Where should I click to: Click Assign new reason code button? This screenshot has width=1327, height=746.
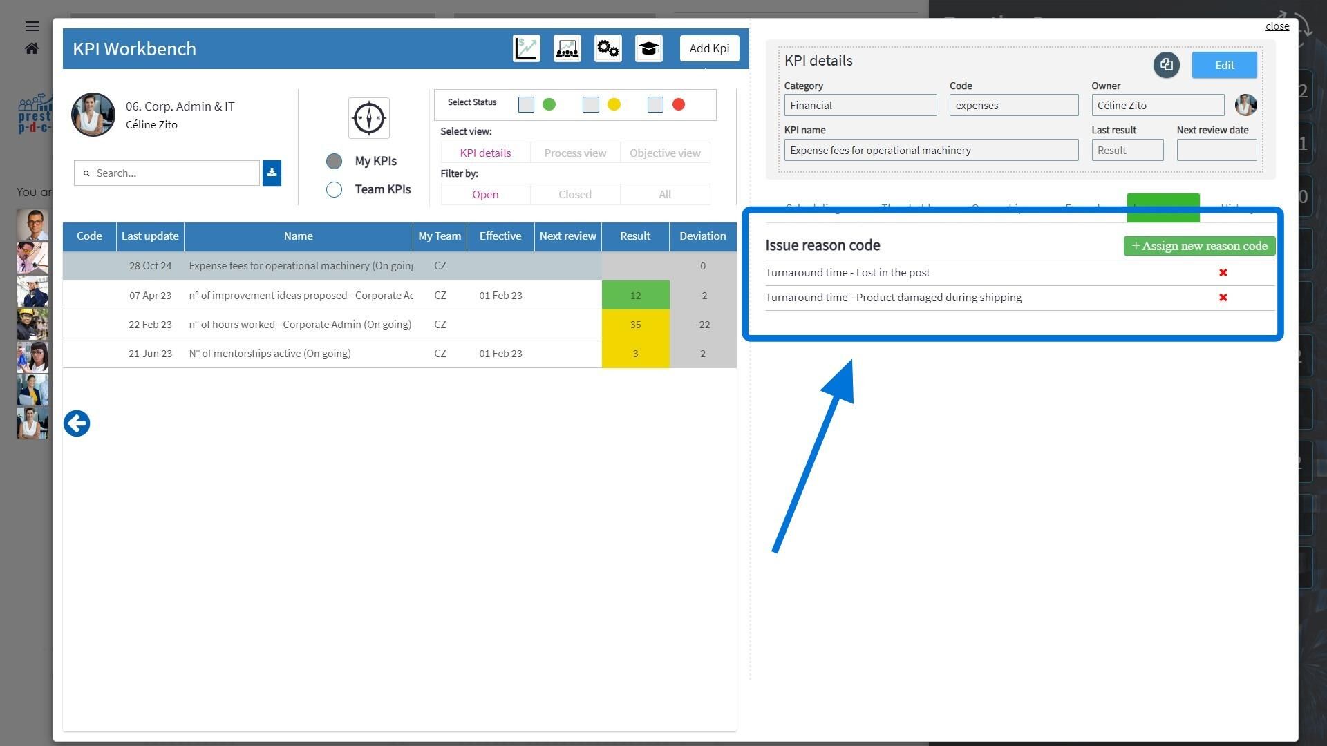coord(1199,246)
